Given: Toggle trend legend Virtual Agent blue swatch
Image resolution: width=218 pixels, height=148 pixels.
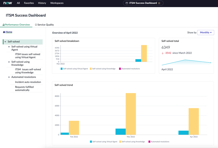Looking at the screenshot, I should (91, 142).
